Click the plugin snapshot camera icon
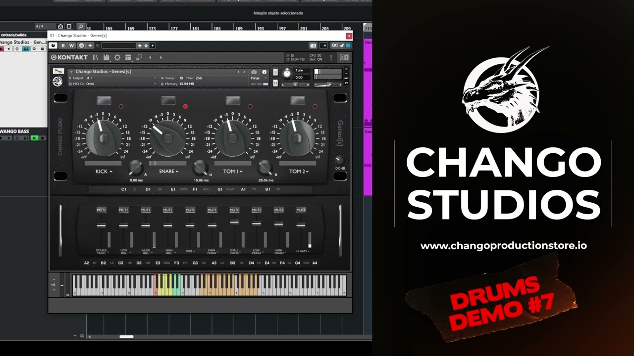The image size is (634, 356). tap(313, 45)
